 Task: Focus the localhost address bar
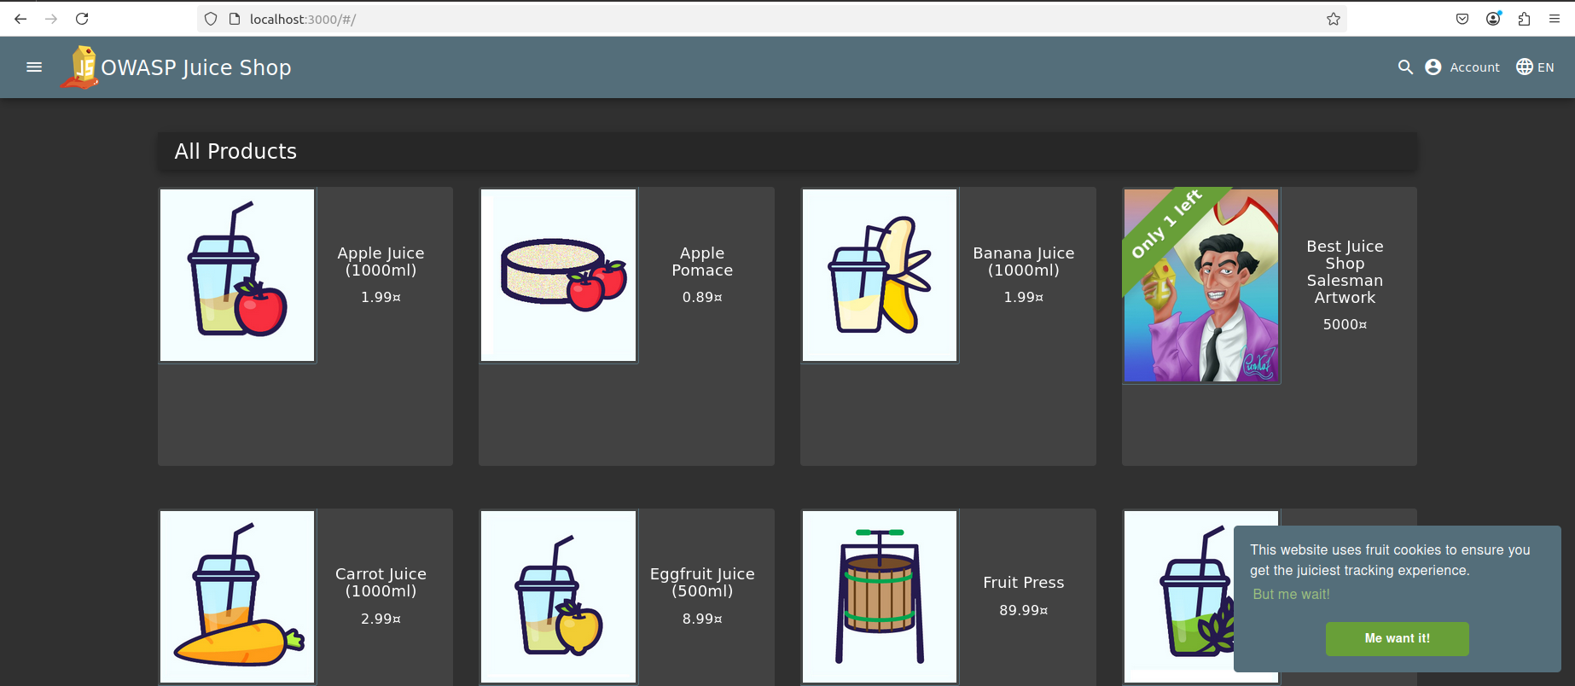(x=768, y=19)
